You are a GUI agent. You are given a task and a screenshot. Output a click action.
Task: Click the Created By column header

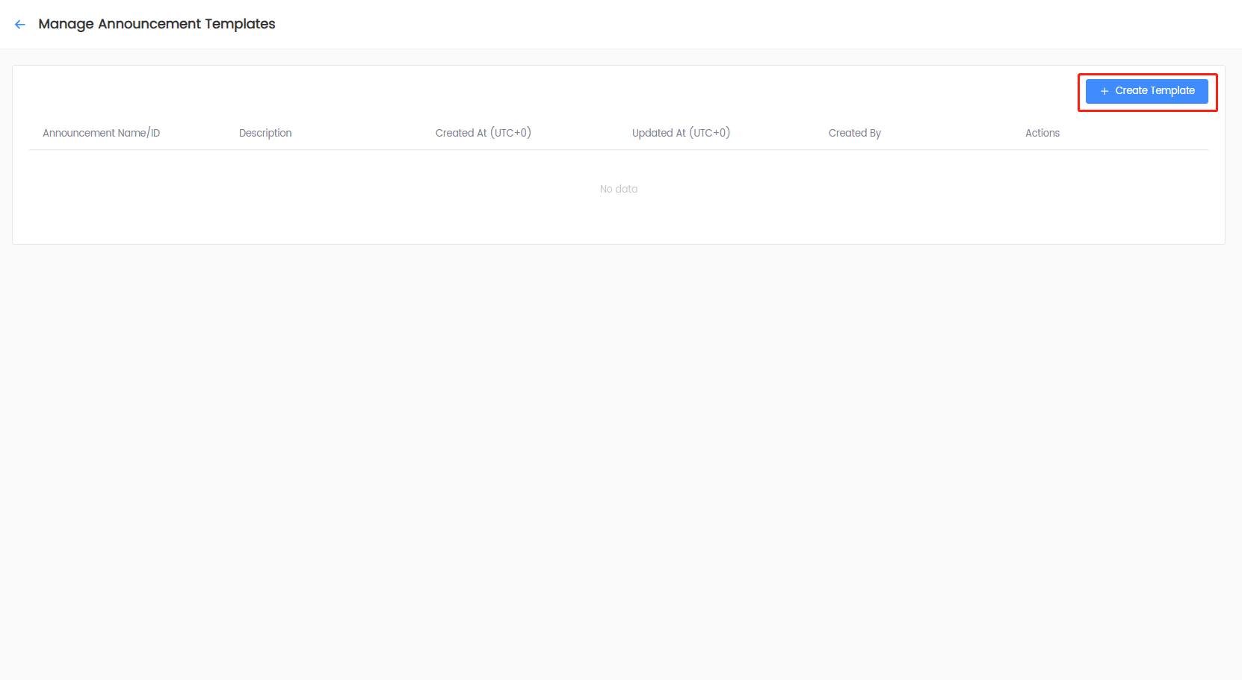pyautogui.click(x=854, y=133)
